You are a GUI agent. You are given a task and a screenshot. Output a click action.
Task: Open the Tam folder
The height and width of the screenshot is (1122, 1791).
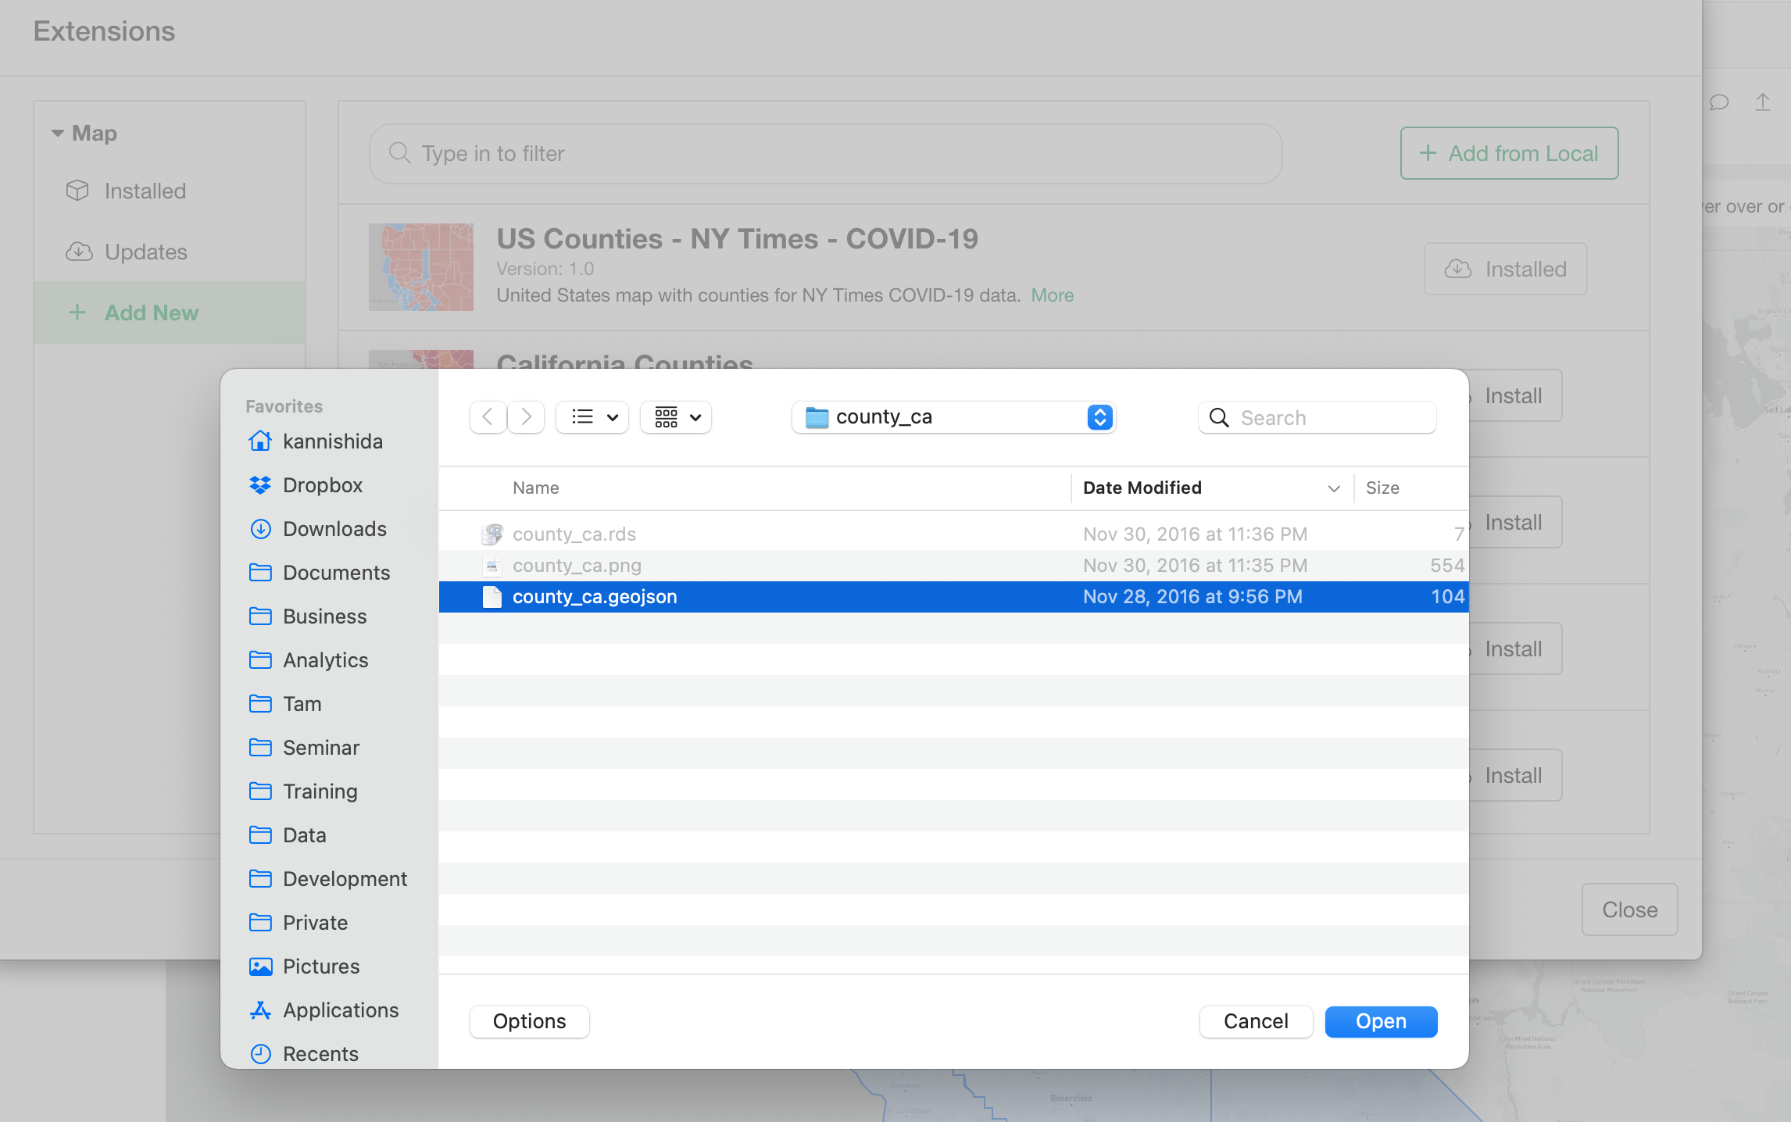[285, 704]
